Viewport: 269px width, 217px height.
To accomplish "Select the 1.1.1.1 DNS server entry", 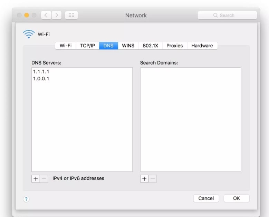I will point(41,72).
